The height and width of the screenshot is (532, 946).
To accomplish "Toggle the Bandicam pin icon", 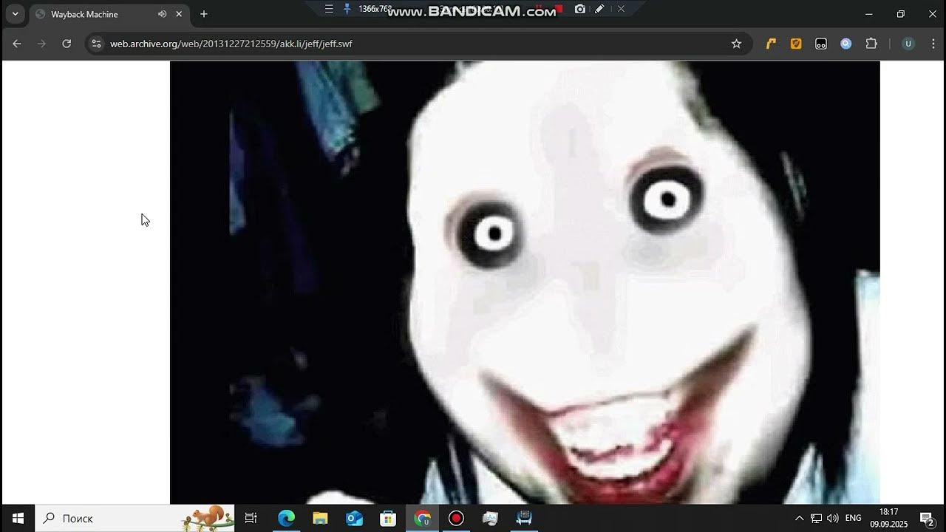I will click(x=347, y=9).
